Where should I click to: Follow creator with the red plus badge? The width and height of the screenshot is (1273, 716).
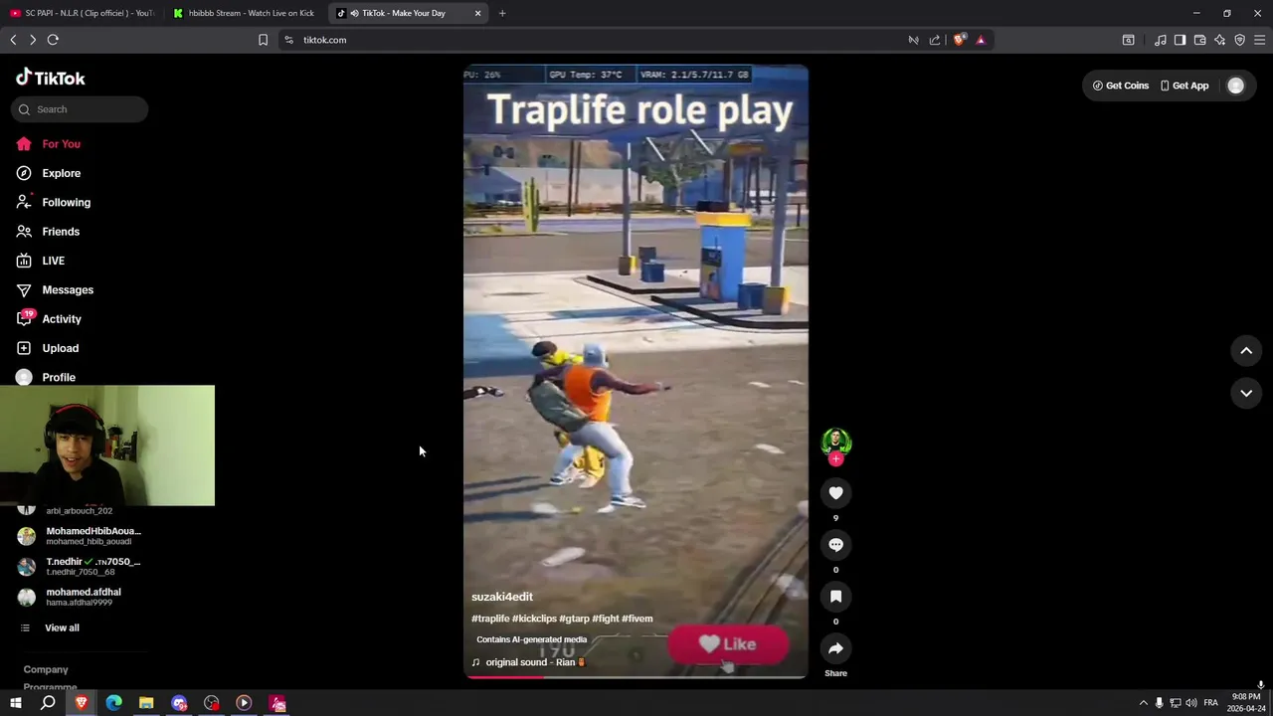point(835,459)
